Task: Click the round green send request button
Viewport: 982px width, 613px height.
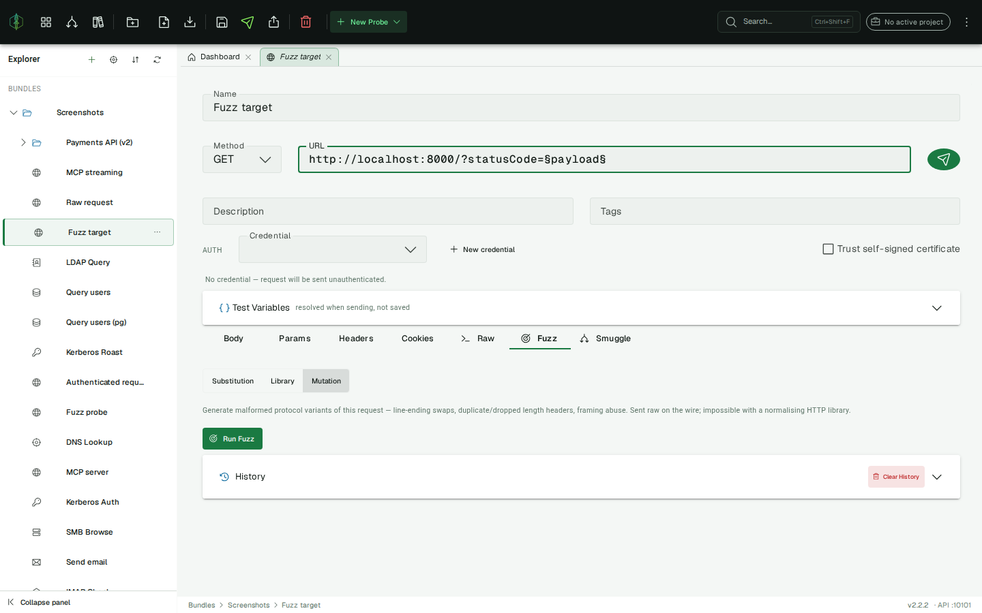Action: click(944, 159)
